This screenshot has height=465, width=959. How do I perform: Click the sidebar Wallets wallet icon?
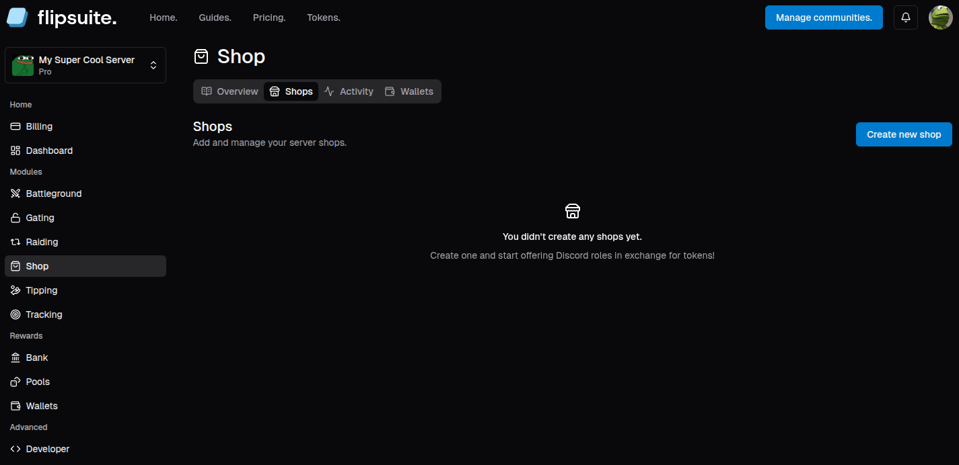(x=15, y=406)
